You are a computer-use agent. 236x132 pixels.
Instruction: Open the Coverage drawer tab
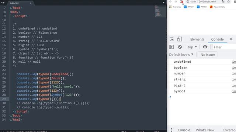pyautogui.click(x=229, y=130)
